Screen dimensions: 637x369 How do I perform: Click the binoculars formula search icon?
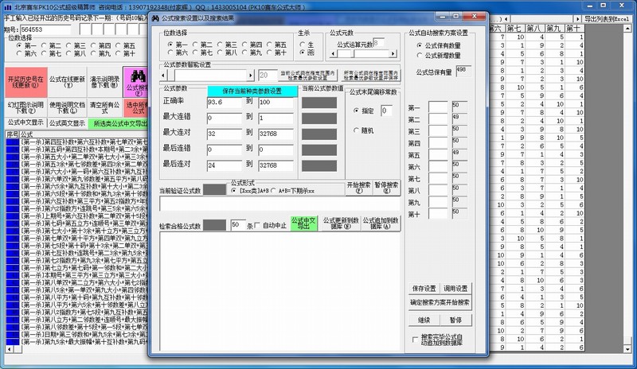pos(137,78)
